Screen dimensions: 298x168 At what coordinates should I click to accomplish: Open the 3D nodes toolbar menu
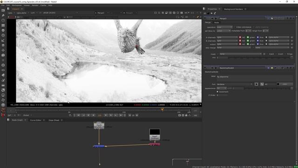(3, 55)
